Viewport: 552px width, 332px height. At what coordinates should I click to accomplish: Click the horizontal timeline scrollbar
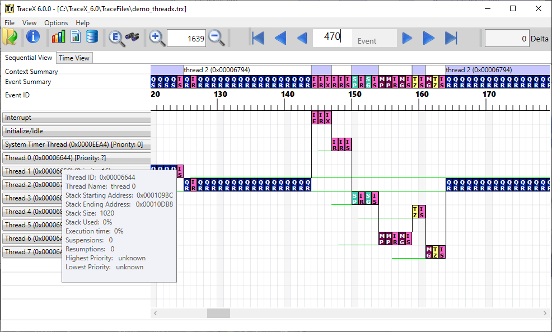pyautogui.click(x=218, y=313)
